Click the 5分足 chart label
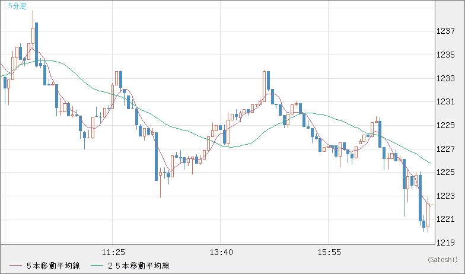Viewport: 465px width, 274px height. pos(17,6)
